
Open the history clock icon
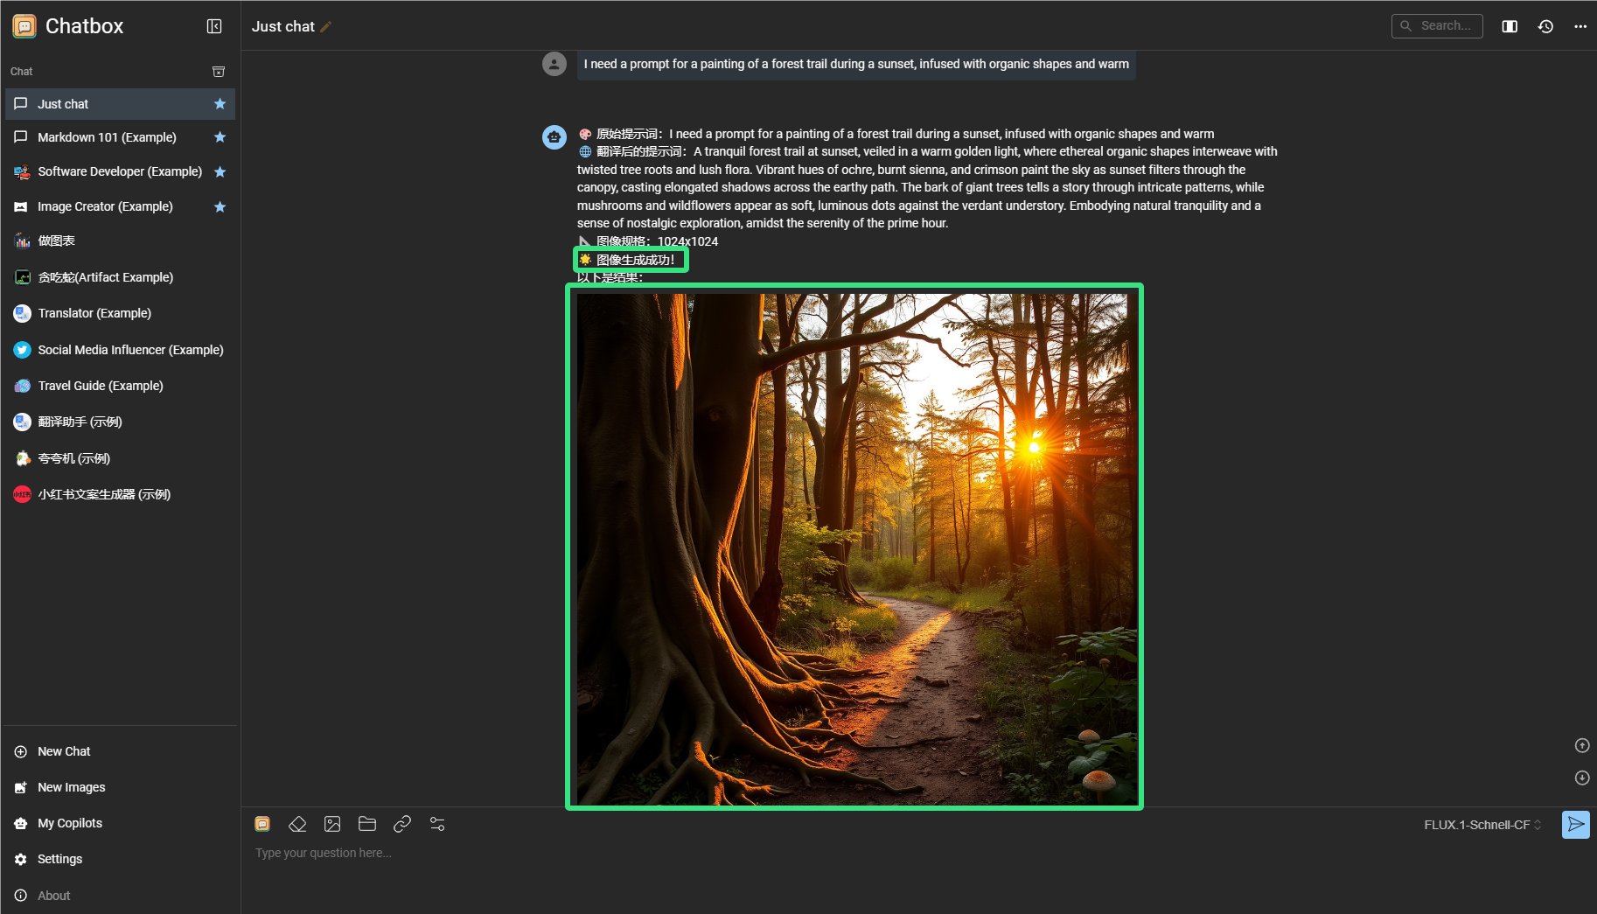point(1545,26)
